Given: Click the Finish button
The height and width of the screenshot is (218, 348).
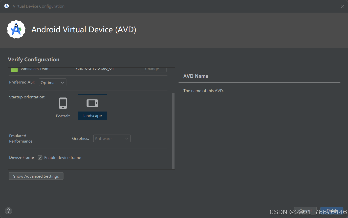Looking at the screenshot, I should point(332,211).
